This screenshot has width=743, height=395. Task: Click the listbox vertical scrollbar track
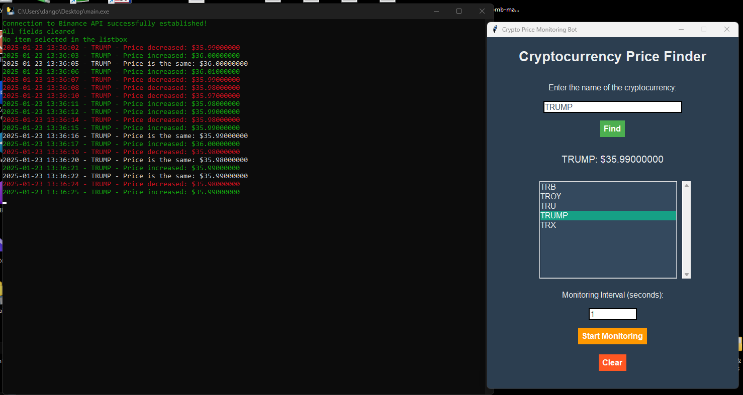coord(687,230)
